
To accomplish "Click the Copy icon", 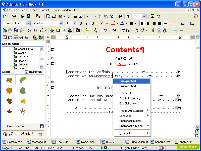I will [106, 16].
